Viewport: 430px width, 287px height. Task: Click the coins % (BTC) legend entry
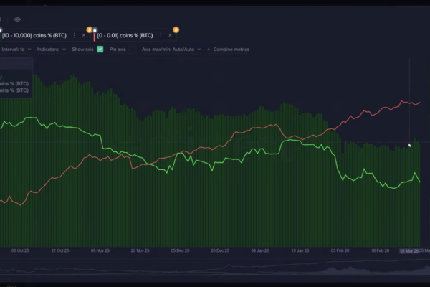point(14,83)
